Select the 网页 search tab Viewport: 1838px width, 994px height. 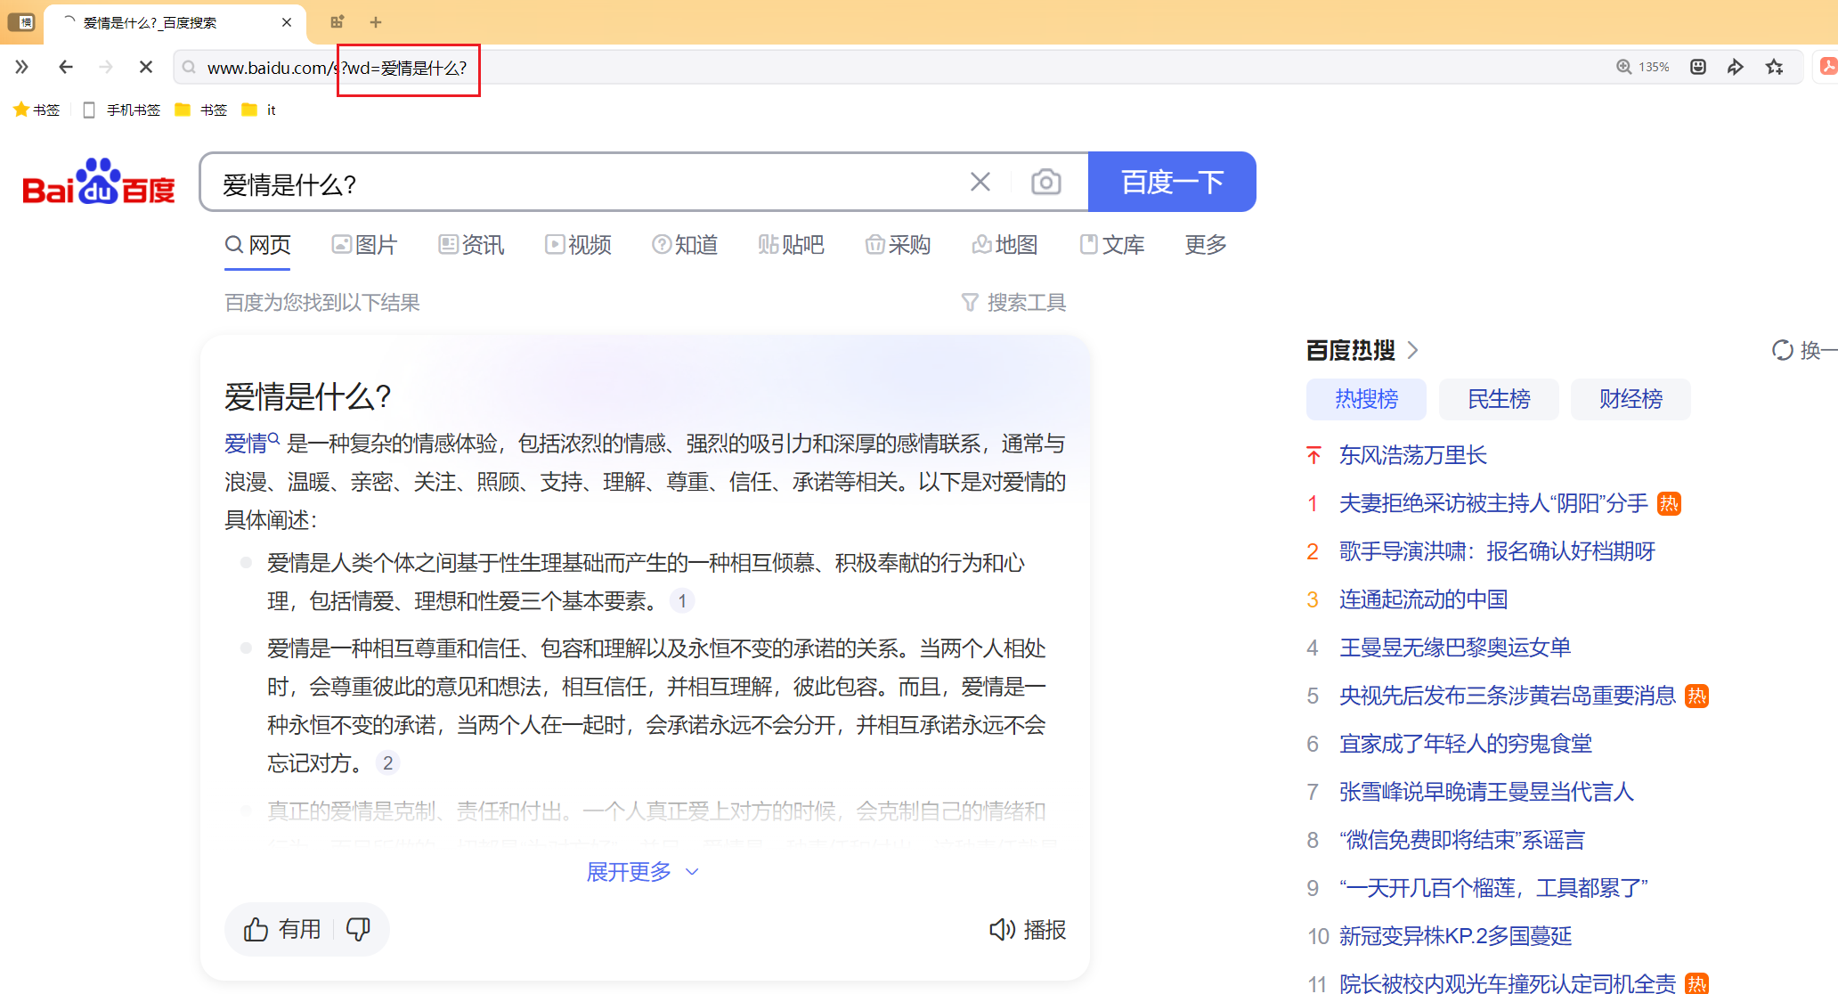[x=258, y=244]
